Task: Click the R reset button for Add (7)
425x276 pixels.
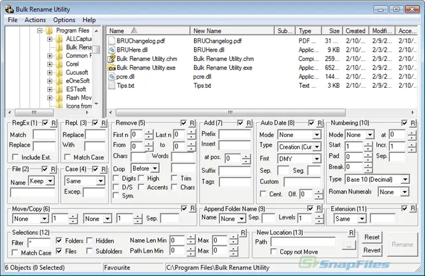Action: pos(249,124)
